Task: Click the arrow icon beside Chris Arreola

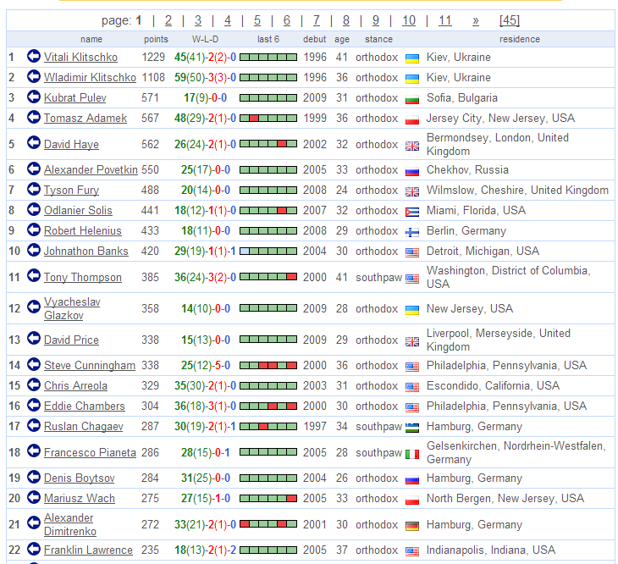Action: [34, 385]
